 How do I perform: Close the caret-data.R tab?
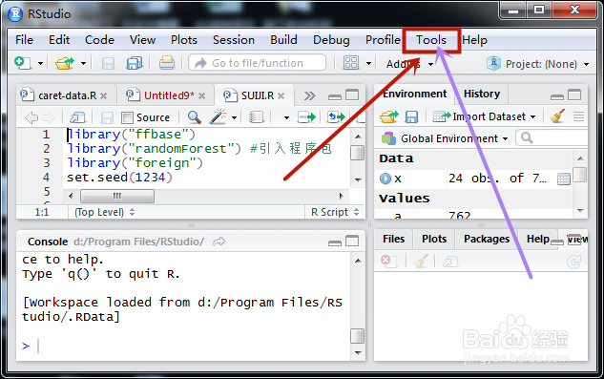[x=103, y=96]
